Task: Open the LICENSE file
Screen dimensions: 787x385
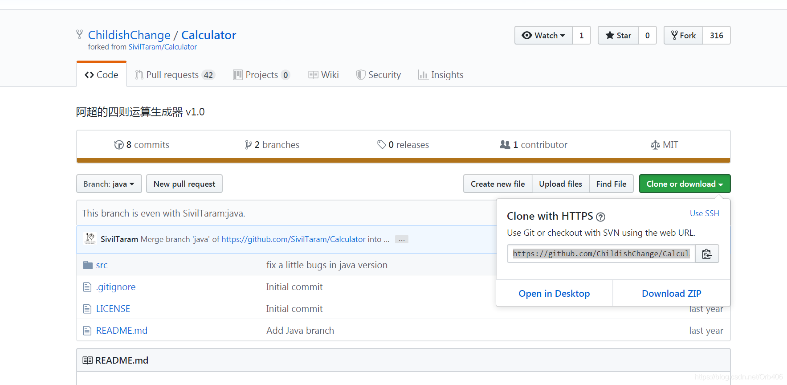Action: [113, 309]
